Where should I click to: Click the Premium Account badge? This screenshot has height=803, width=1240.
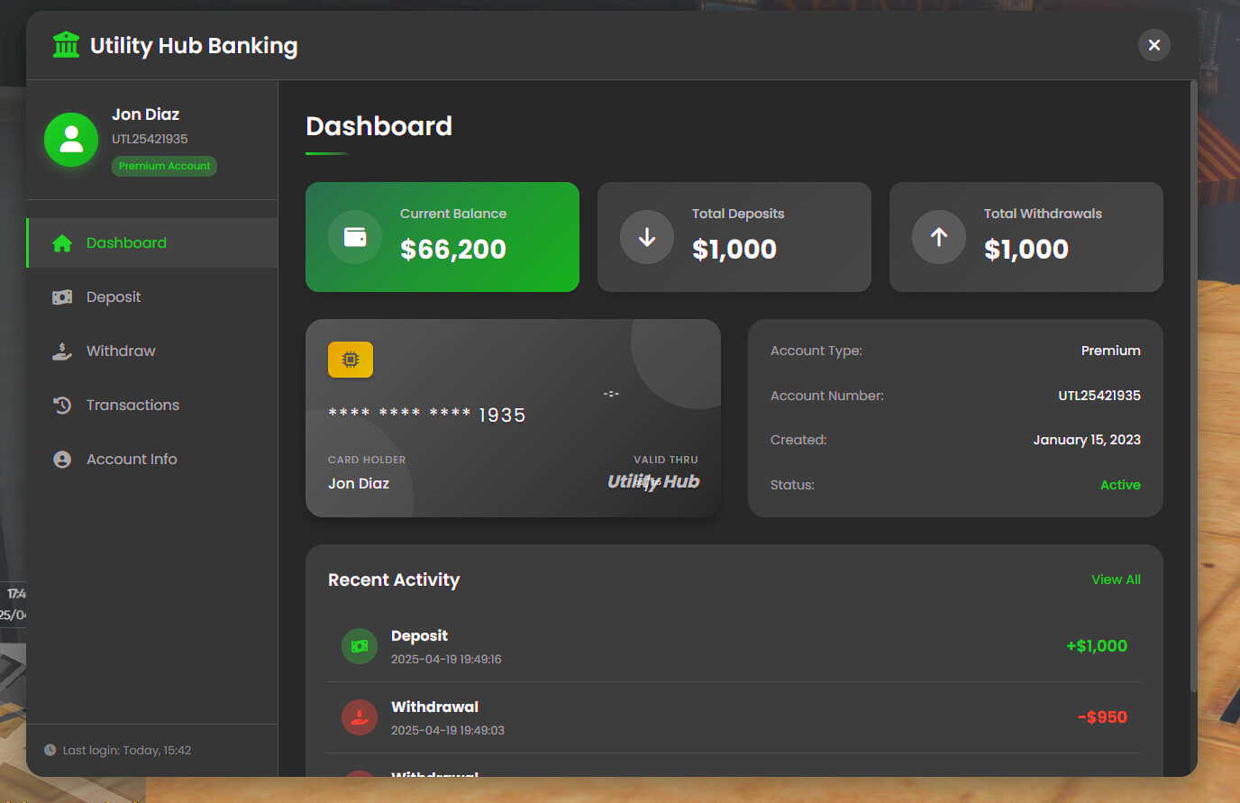coord(164,166)
